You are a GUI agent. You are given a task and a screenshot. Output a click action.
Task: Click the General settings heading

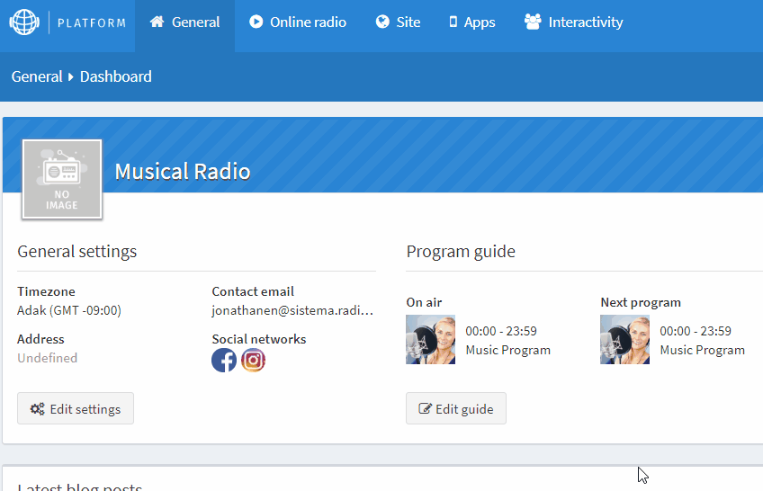pos(76,251)
